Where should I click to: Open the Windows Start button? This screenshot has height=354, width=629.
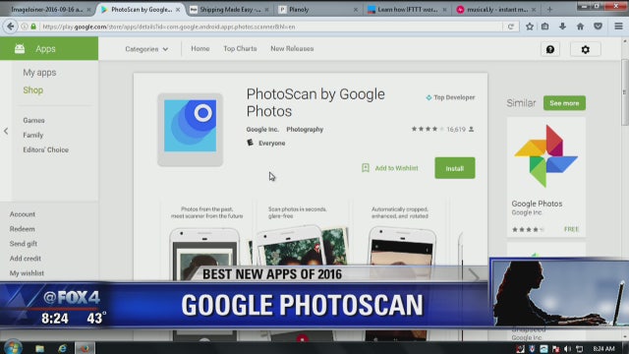12,347
